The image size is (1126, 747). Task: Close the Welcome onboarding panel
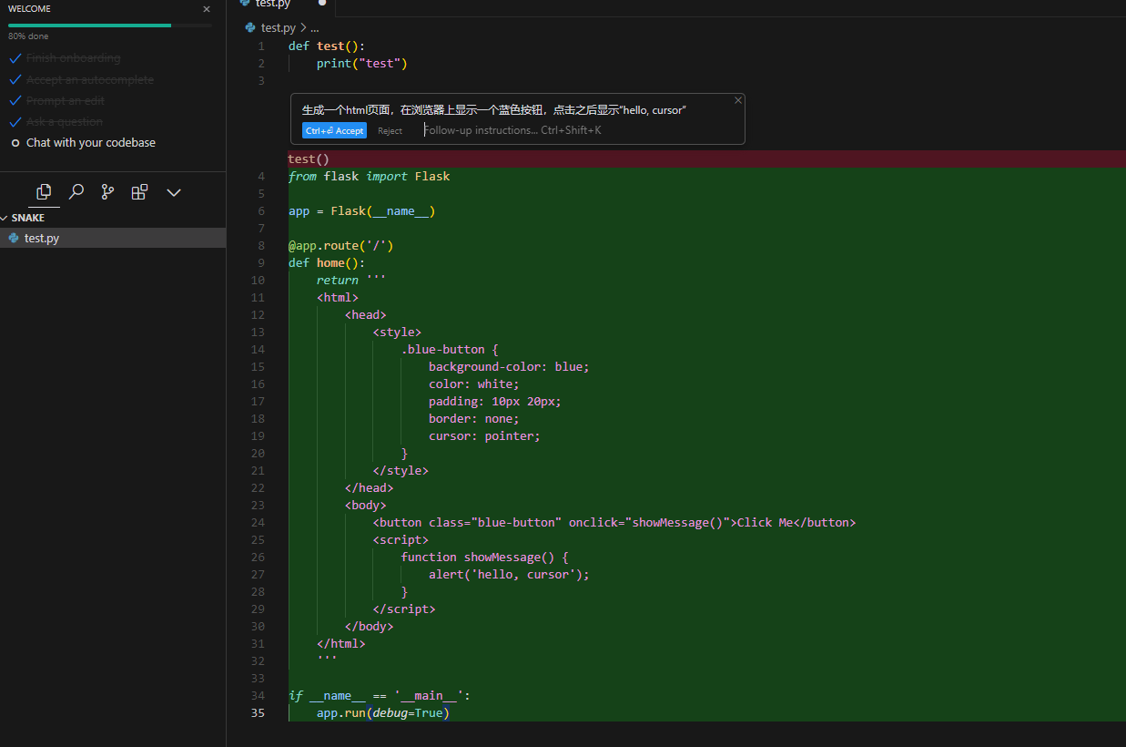pos(207,9)
